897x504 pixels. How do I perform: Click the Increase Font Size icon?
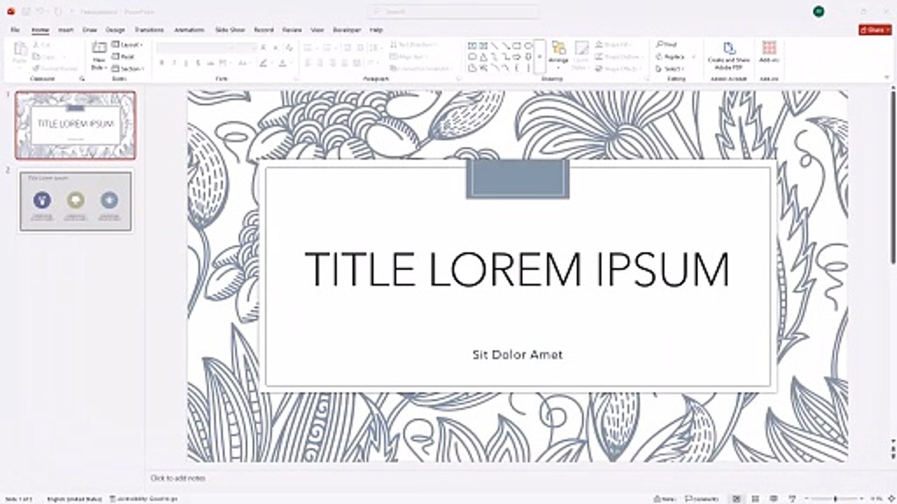pyautogui.click(x=263, y=48)
